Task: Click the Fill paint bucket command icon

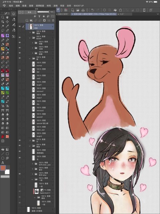Action: tap(115, 10)
